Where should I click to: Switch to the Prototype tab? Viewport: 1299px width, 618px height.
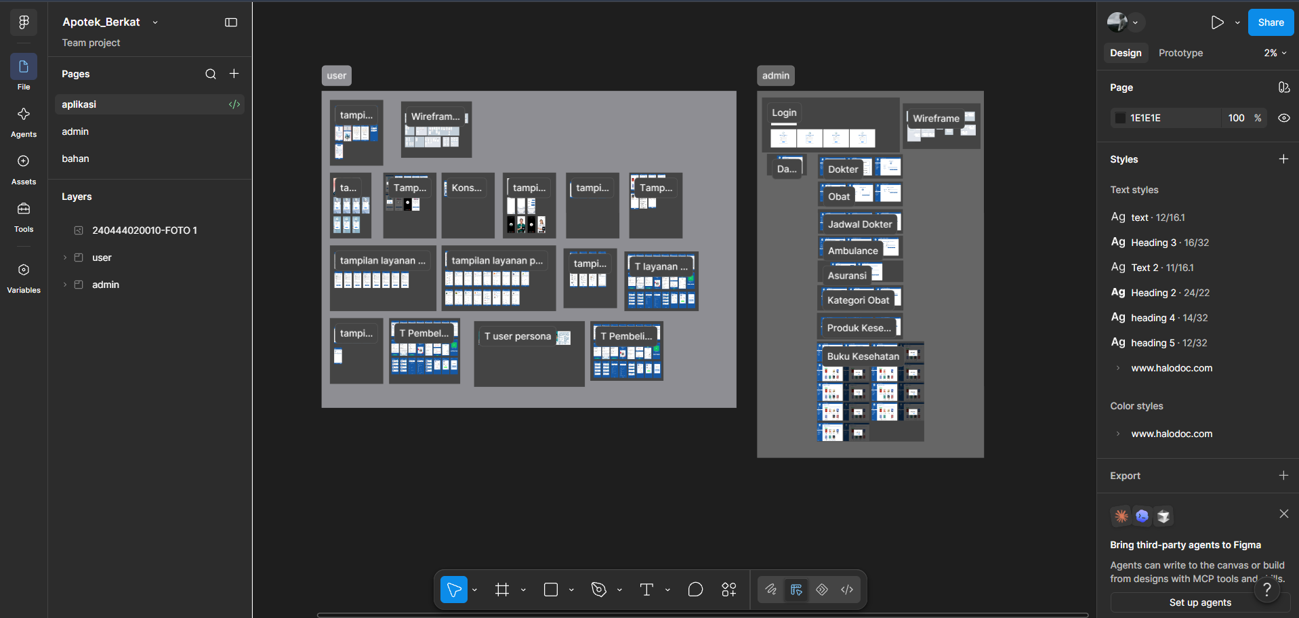(x=1180, y=53)
